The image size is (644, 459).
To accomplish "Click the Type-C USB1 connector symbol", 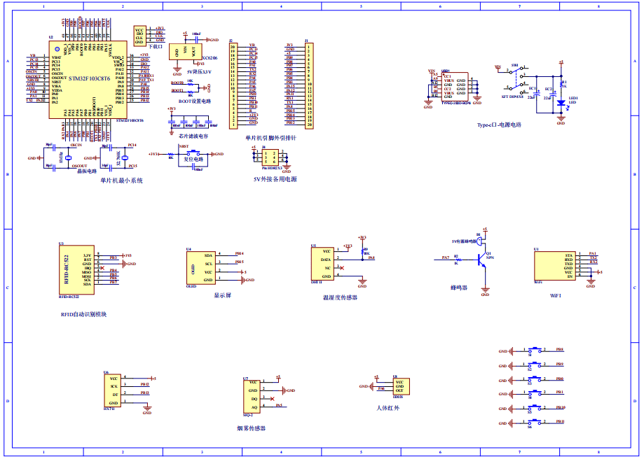I will (x=455, y=88).
